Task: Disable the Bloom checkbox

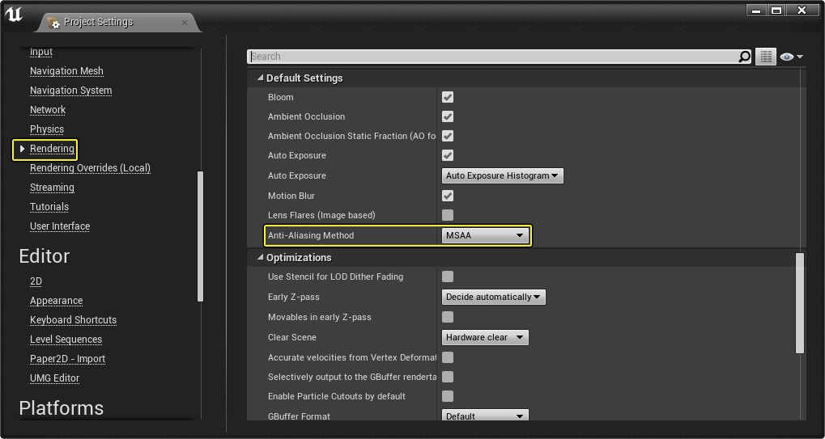Action: click(x=448, y=97)
